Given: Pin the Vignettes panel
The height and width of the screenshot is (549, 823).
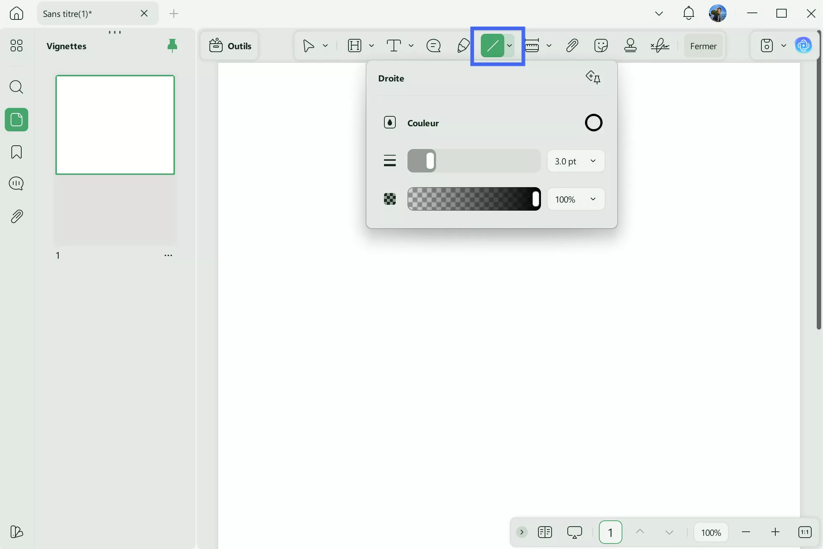Looking at the screenshot, I should (172, 46).
